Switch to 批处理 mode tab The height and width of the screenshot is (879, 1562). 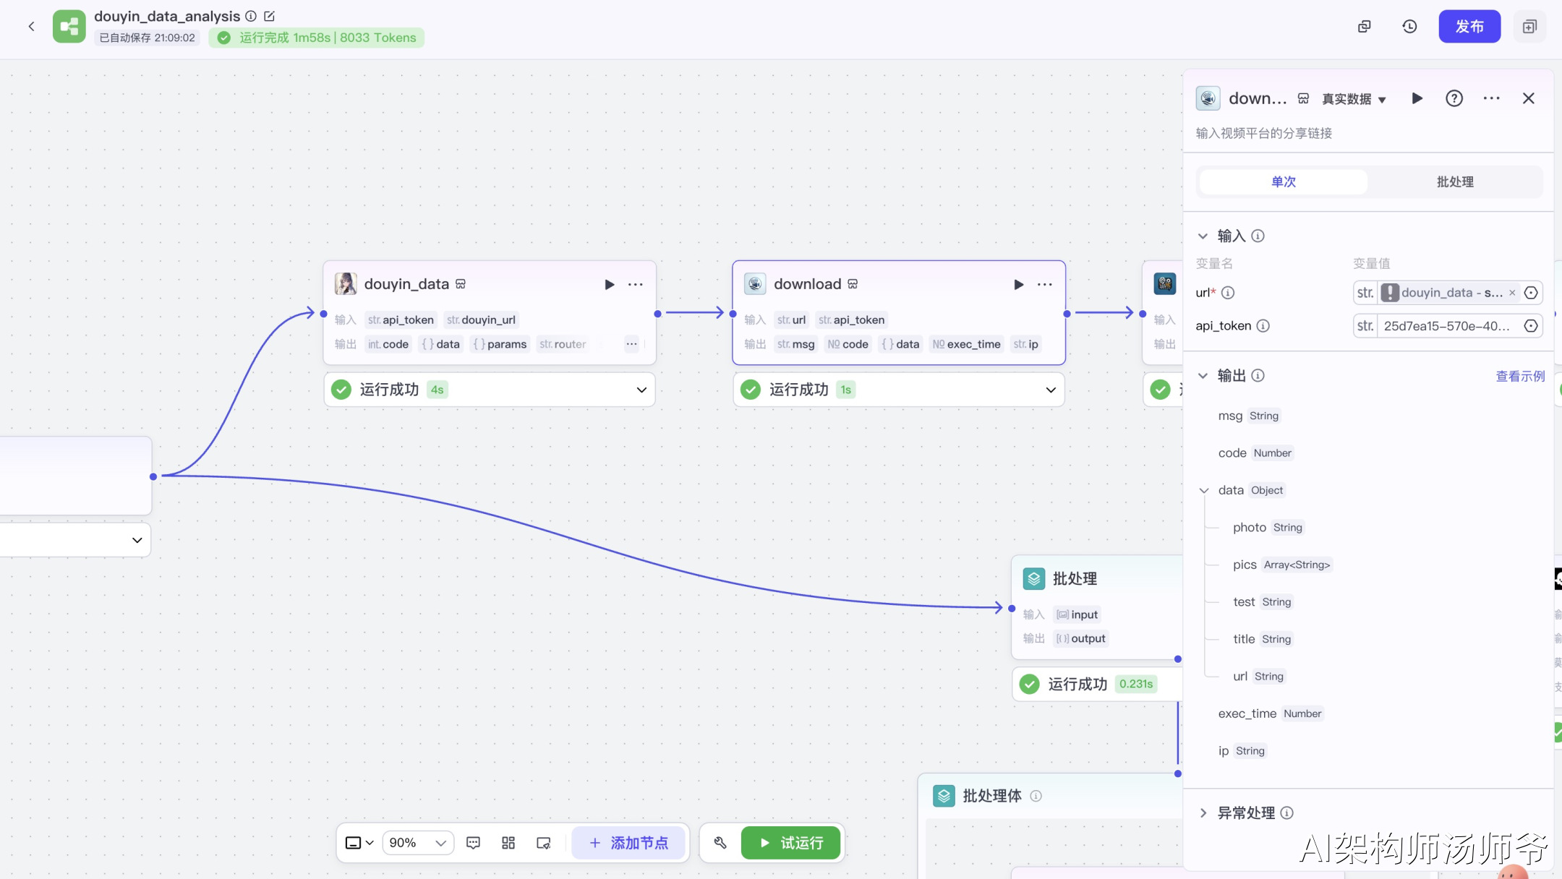[1454, 182]
